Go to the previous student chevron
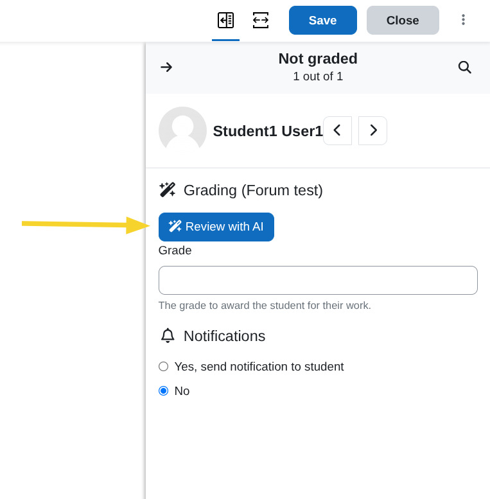The image size is (490, 499). [337, 130]
